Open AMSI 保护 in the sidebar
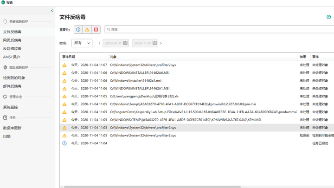The width and height of the screenshot is (334, 188). tap(12, 57)
